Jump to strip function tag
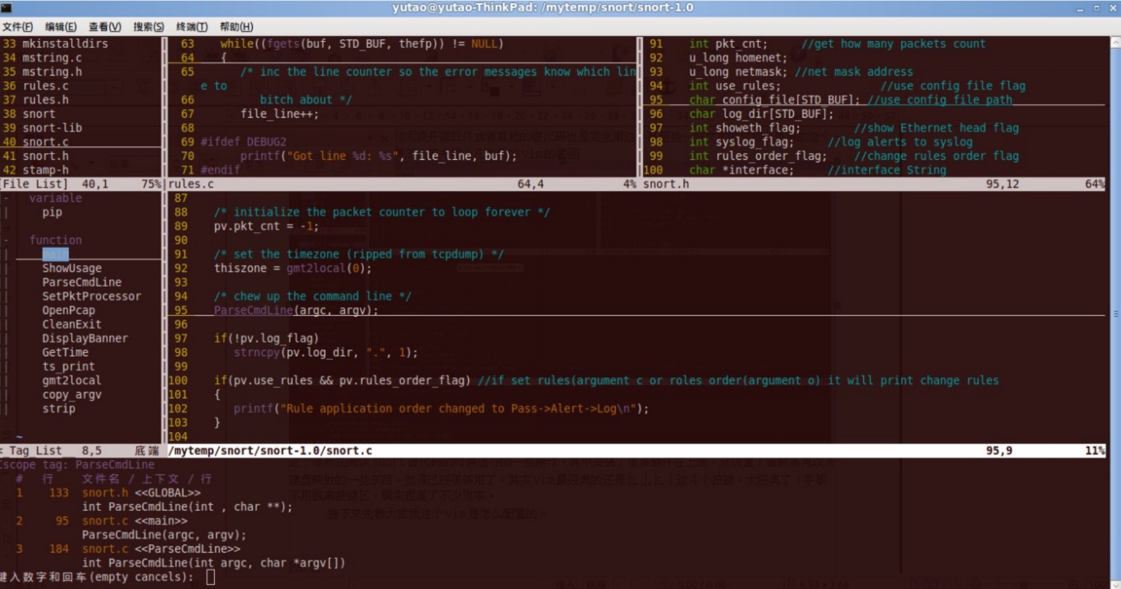 coord(59,408)
